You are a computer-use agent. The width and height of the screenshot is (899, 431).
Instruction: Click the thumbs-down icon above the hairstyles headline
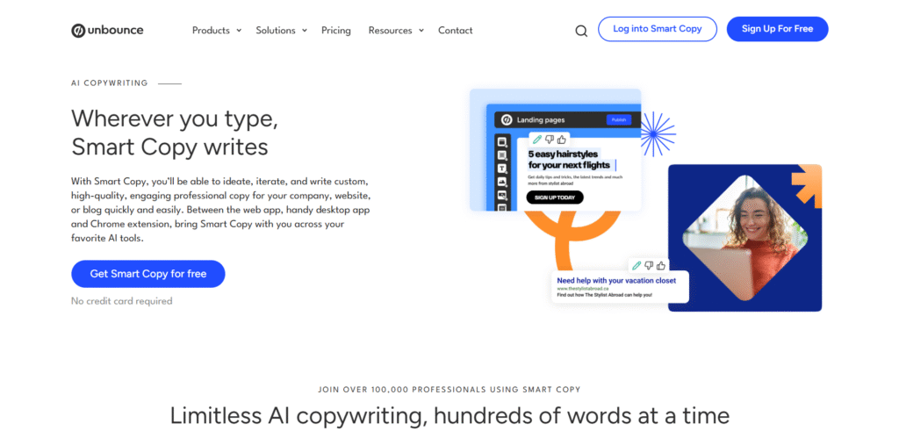point(550,140)
